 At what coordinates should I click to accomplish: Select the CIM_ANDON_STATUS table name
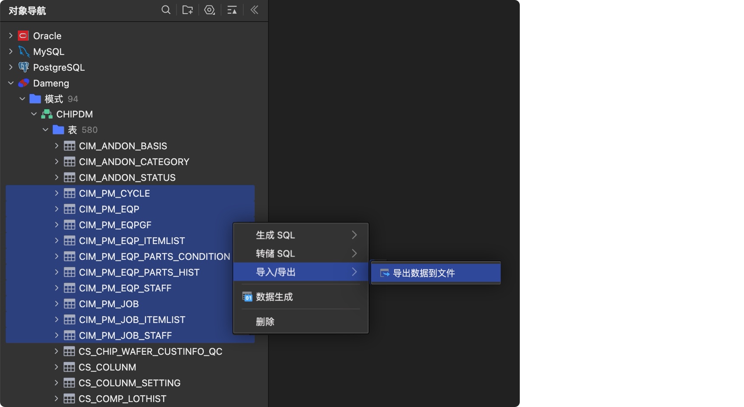tap(127, 178)
